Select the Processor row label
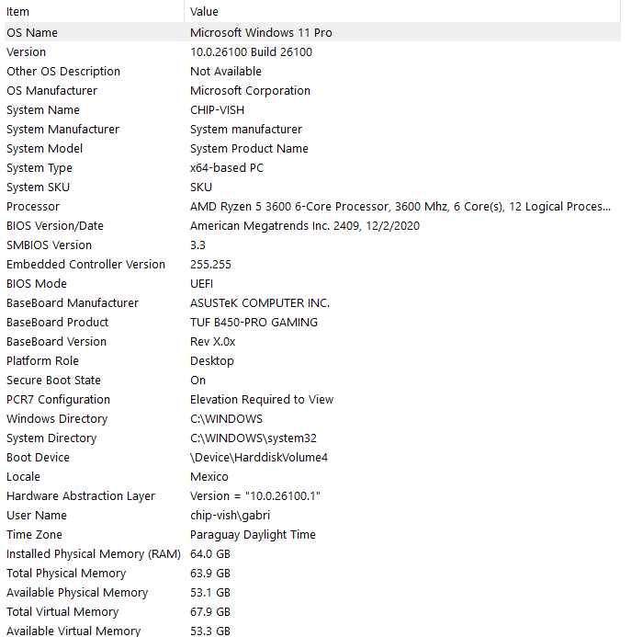The image size is (631, 637). [33, 207]
